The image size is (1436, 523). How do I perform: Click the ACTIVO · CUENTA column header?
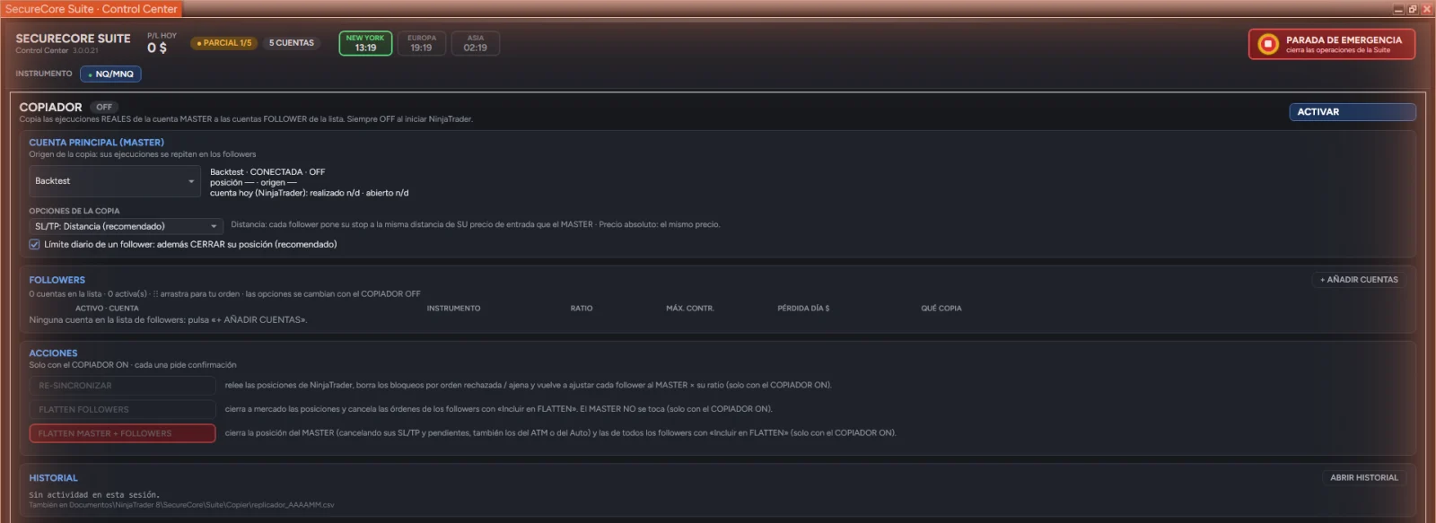tap(107, 309)
